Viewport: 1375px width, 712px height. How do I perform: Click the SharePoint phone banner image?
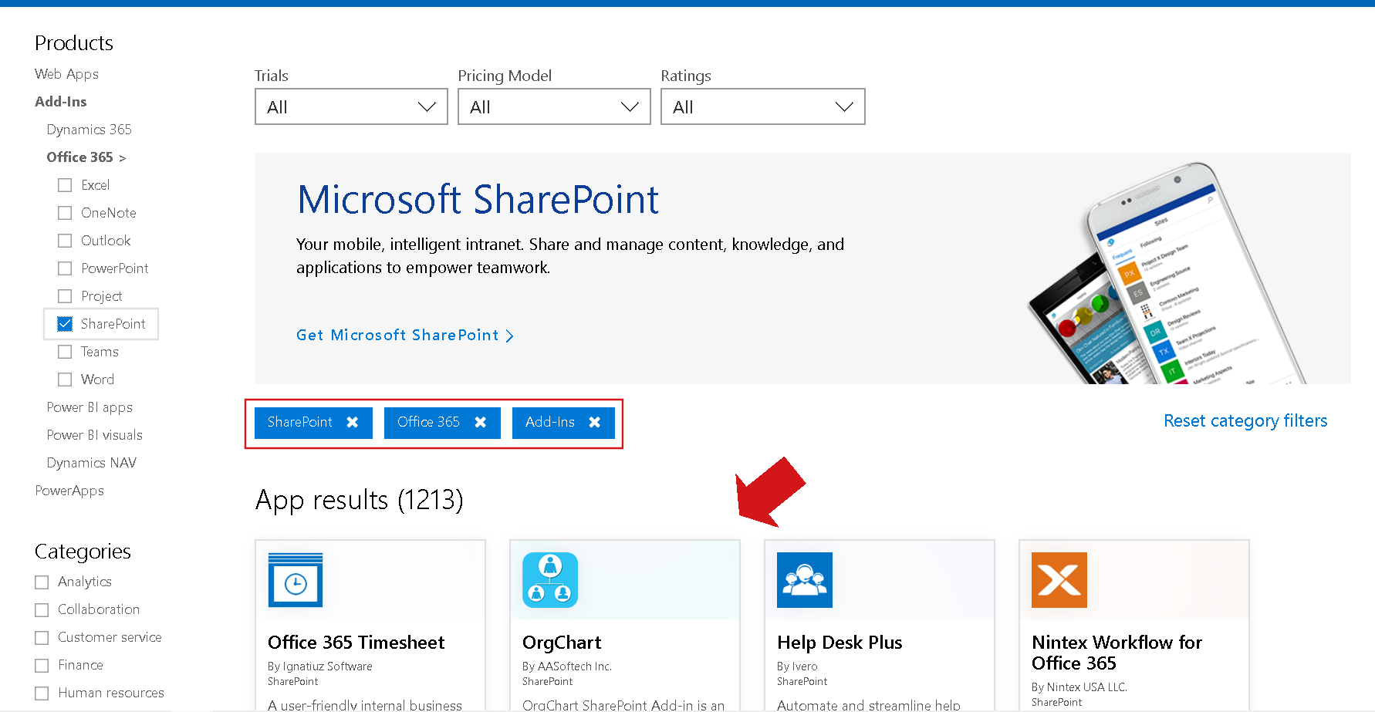coord(1165,274)
